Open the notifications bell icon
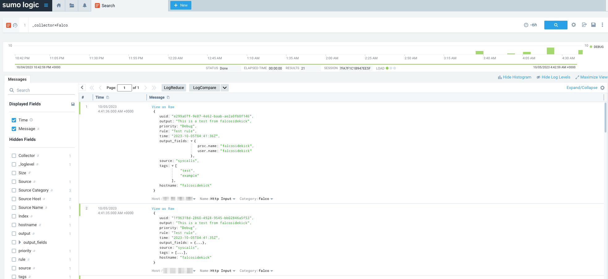Screen dimensions: 608x279 [84, 6]
